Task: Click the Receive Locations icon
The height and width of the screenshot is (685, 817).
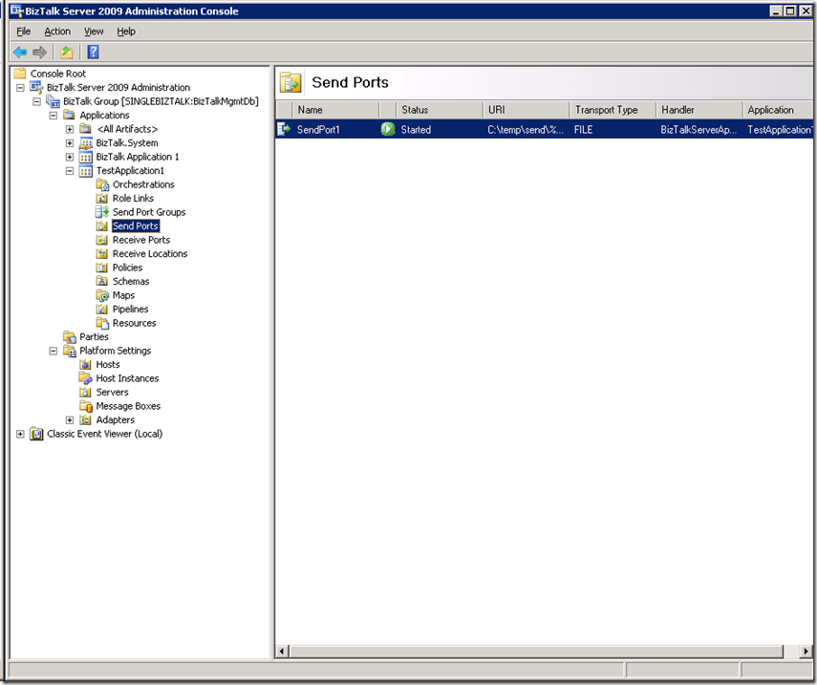Action: tap(102, 254)
